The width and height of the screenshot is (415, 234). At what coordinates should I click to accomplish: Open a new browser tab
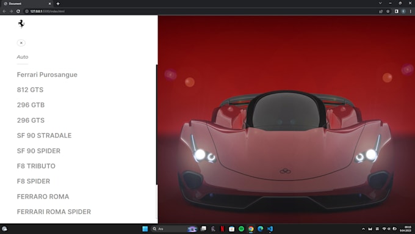58,4
